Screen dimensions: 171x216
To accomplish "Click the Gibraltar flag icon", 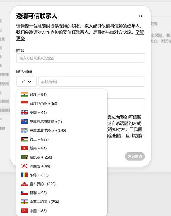I will pos(24,184).
